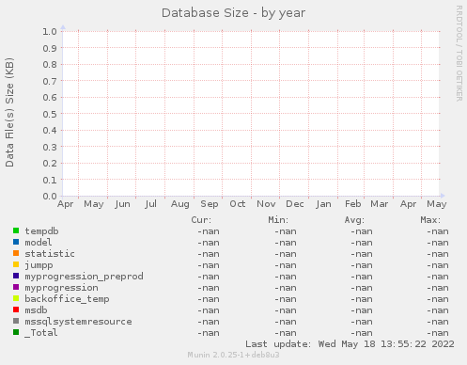Click the jumpp yellow legend swatch
Screen dimensions: 467x365
click(x=16, y=264)
